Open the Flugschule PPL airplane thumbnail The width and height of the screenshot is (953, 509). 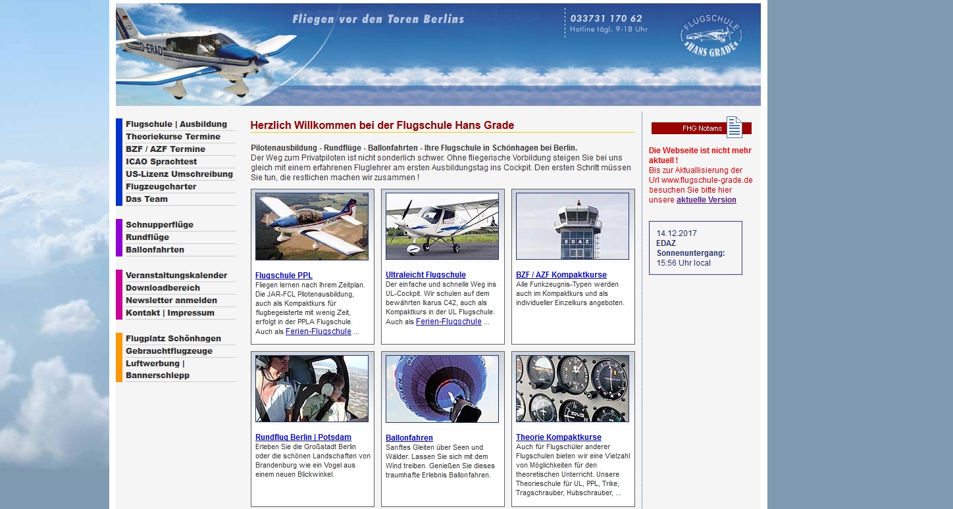coord(312,226)
